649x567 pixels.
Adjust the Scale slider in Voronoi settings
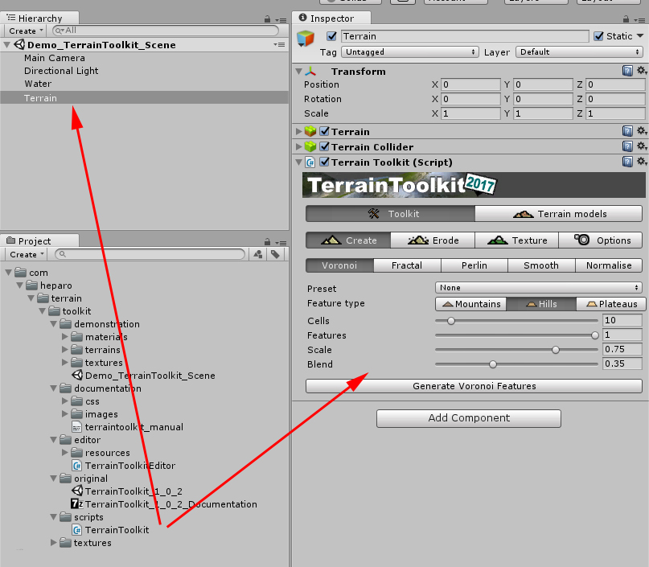516,350
